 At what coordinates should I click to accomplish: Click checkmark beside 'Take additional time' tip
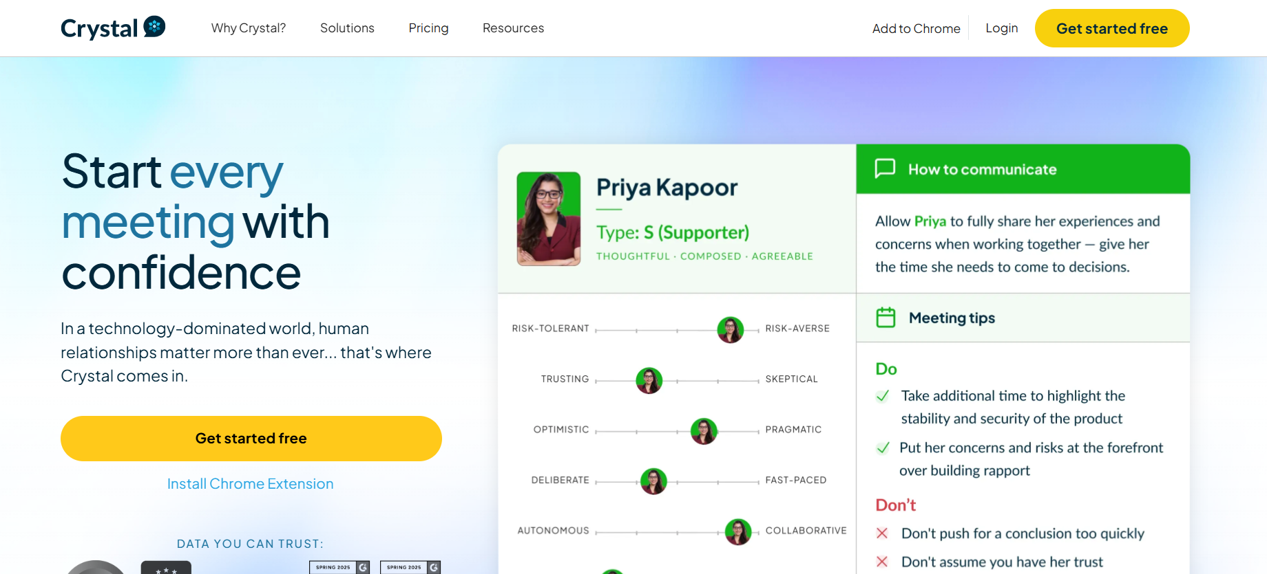882,396
